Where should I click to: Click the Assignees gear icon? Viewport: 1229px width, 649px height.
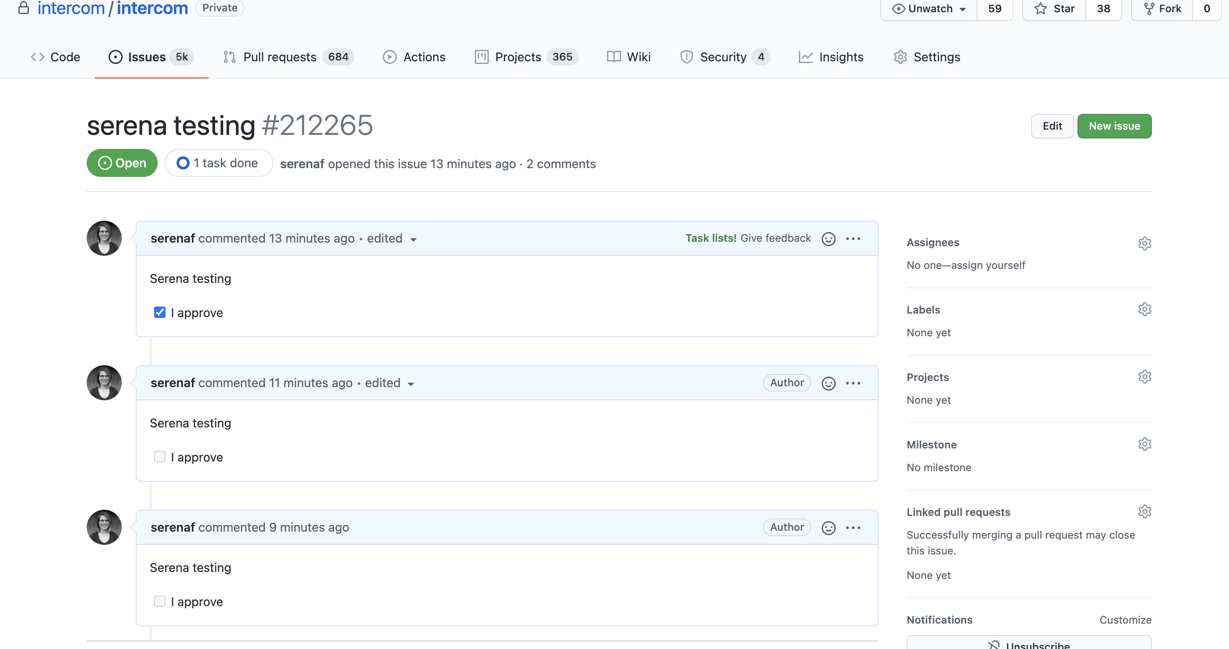[x=1144, y=243]
